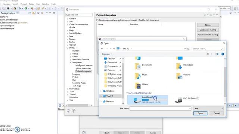239x134 pixels.
Task: Click the type filter text field
Action: click(79, 15)
